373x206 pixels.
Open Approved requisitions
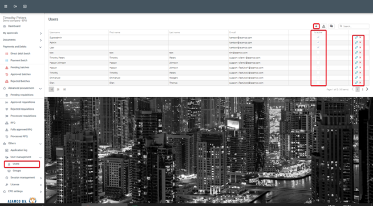click(23, 102)
